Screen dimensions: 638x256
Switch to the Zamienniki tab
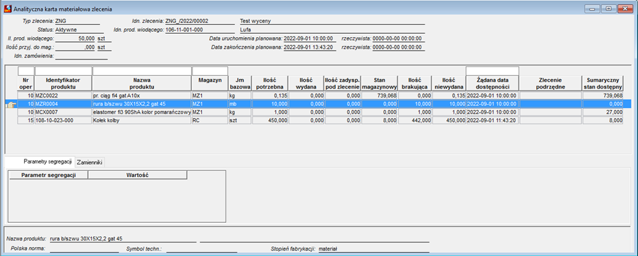pyautogui.click(x=90, y=162)
